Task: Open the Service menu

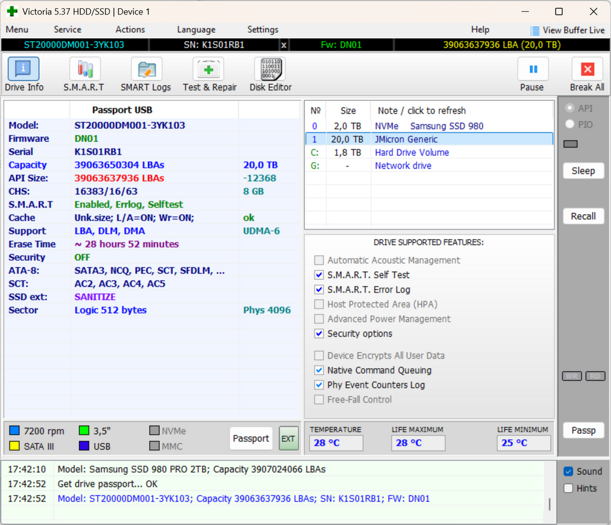Action: pyautogui.click(x=67, y=29)
